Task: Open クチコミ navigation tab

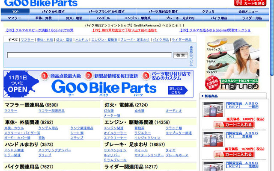Action: point(208,12)
